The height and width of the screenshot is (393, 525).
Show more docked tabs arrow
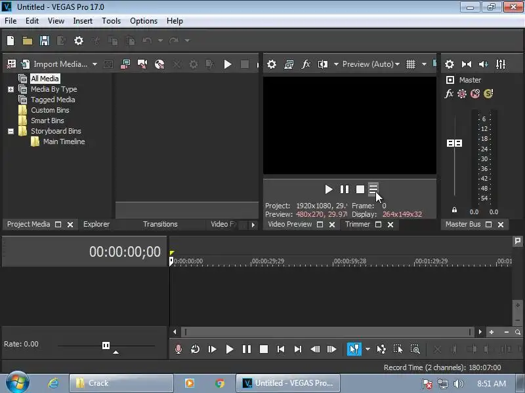[253, 225]
